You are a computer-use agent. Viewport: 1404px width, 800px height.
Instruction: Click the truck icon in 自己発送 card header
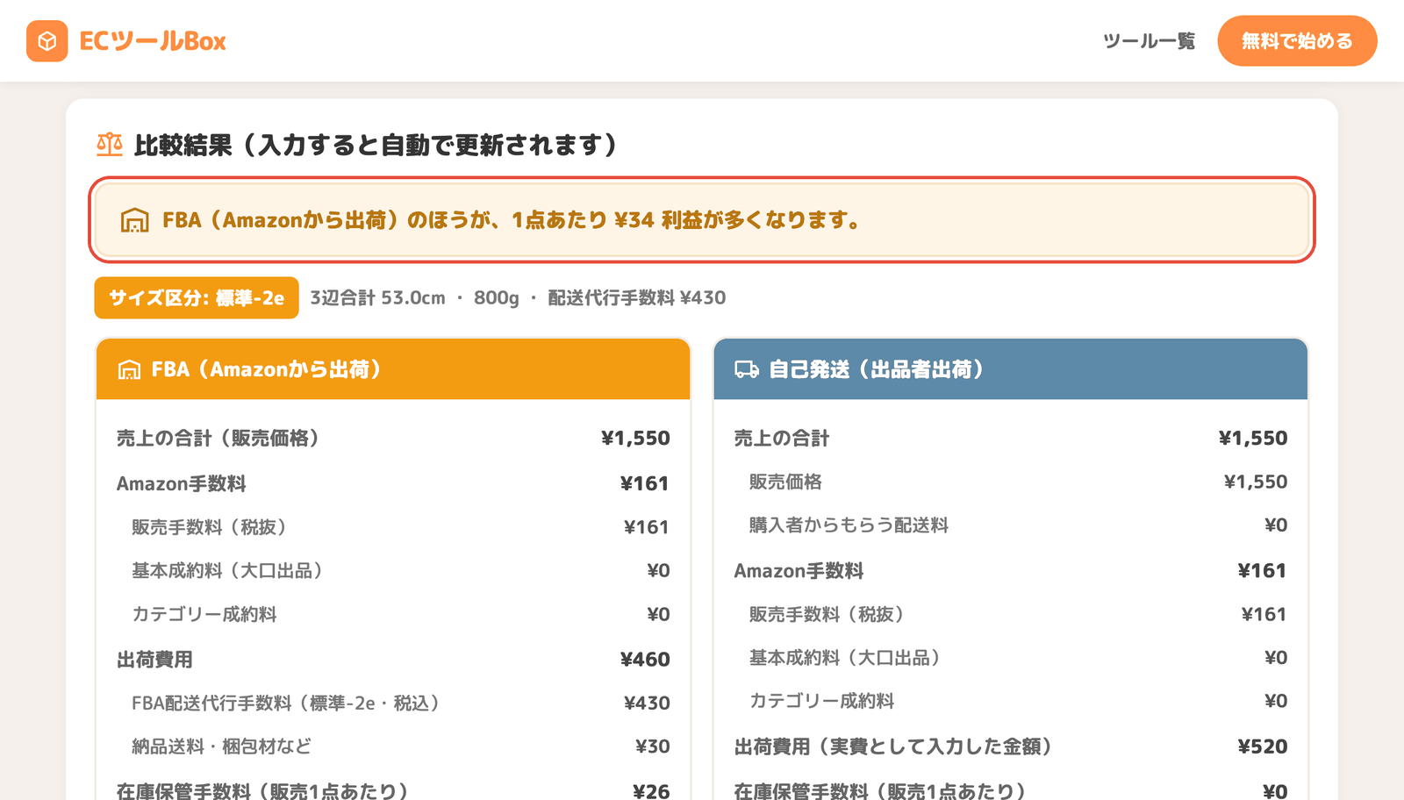point(747,370)
